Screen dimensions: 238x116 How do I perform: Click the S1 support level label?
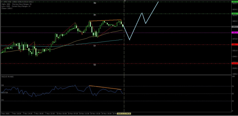[95, 46]
